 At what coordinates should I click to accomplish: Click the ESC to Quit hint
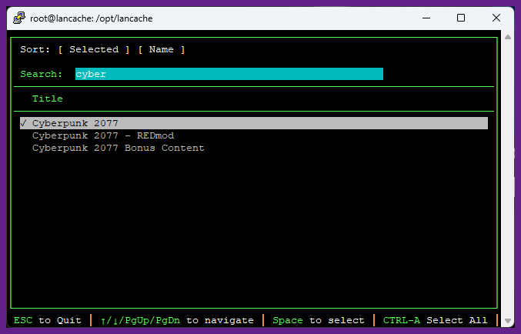(48, 320)
